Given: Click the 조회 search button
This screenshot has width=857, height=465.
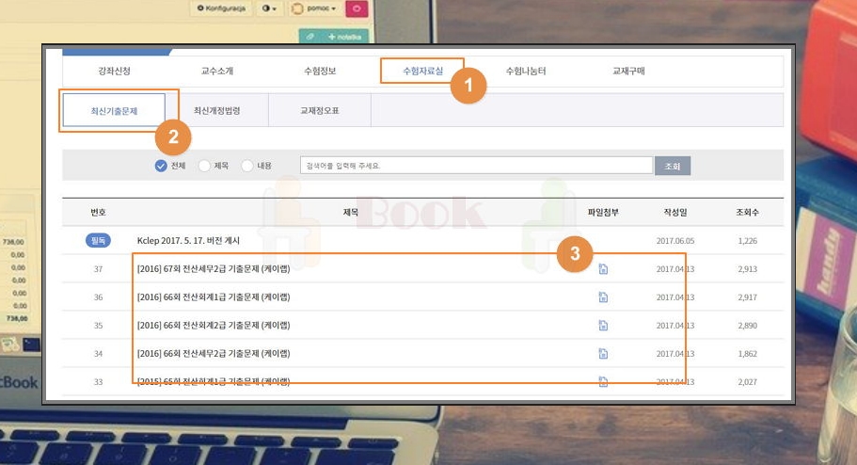Looking at the screenshot, I should pos(673,166).
